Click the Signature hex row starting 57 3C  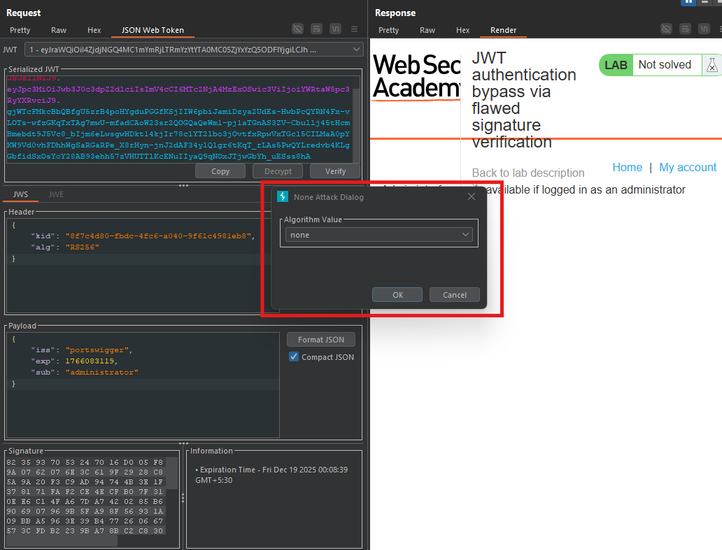click(x=85, y=530)
